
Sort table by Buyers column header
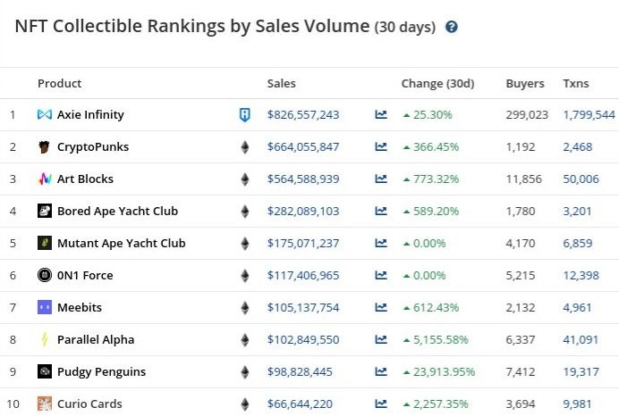click(524, 84)
